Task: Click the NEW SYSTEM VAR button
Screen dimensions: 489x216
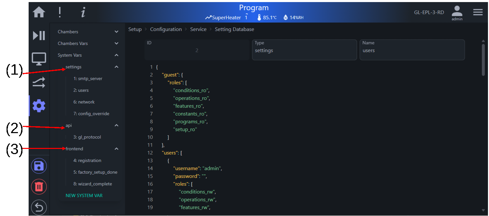Action: tap(84, 195)
